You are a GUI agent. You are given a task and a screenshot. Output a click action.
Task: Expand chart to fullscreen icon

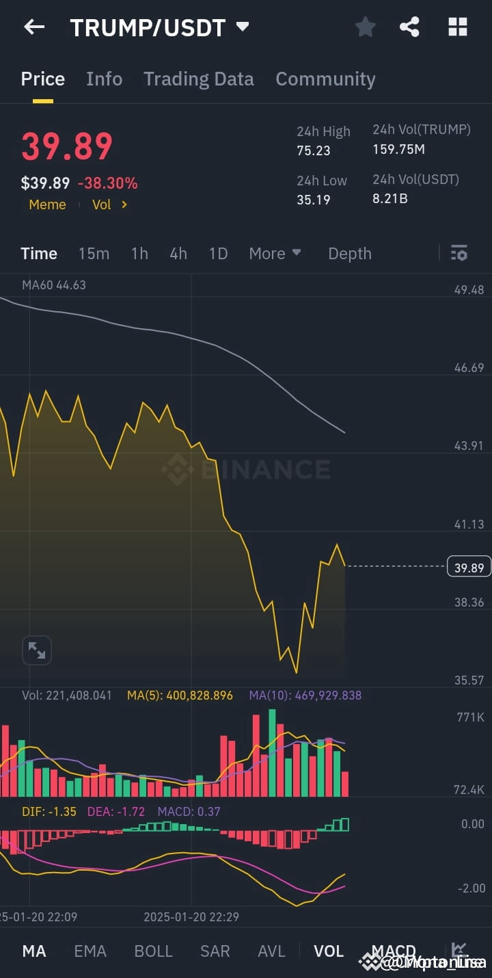click(37, 650)
